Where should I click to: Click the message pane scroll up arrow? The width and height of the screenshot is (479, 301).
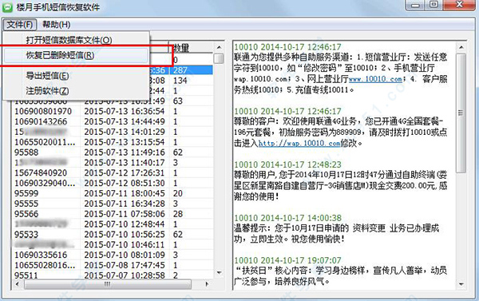tap(461, 47)
